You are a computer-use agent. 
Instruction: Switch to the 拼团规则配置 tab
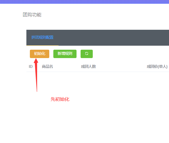point(42,37)
